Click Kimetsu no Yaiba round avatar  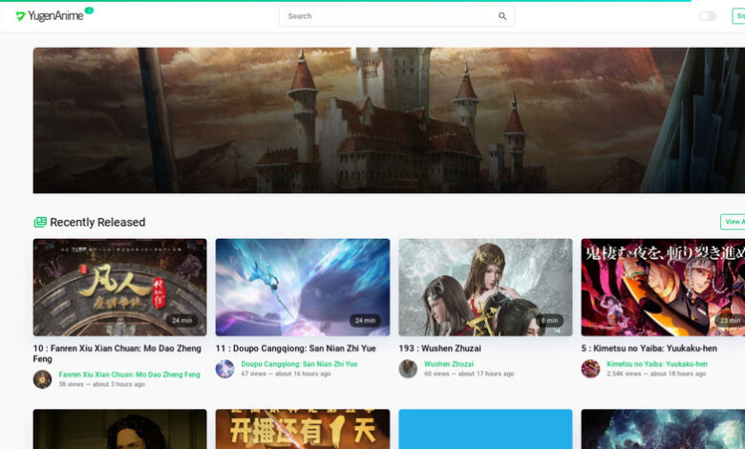click(590, 369)
